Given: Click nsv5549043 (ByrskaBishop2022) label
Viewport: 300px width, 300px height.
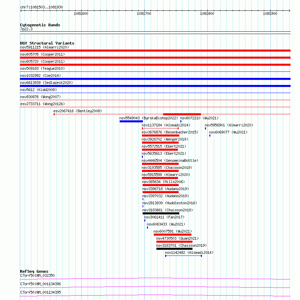Looking at the screenshot, I should (x=149, y=118).
